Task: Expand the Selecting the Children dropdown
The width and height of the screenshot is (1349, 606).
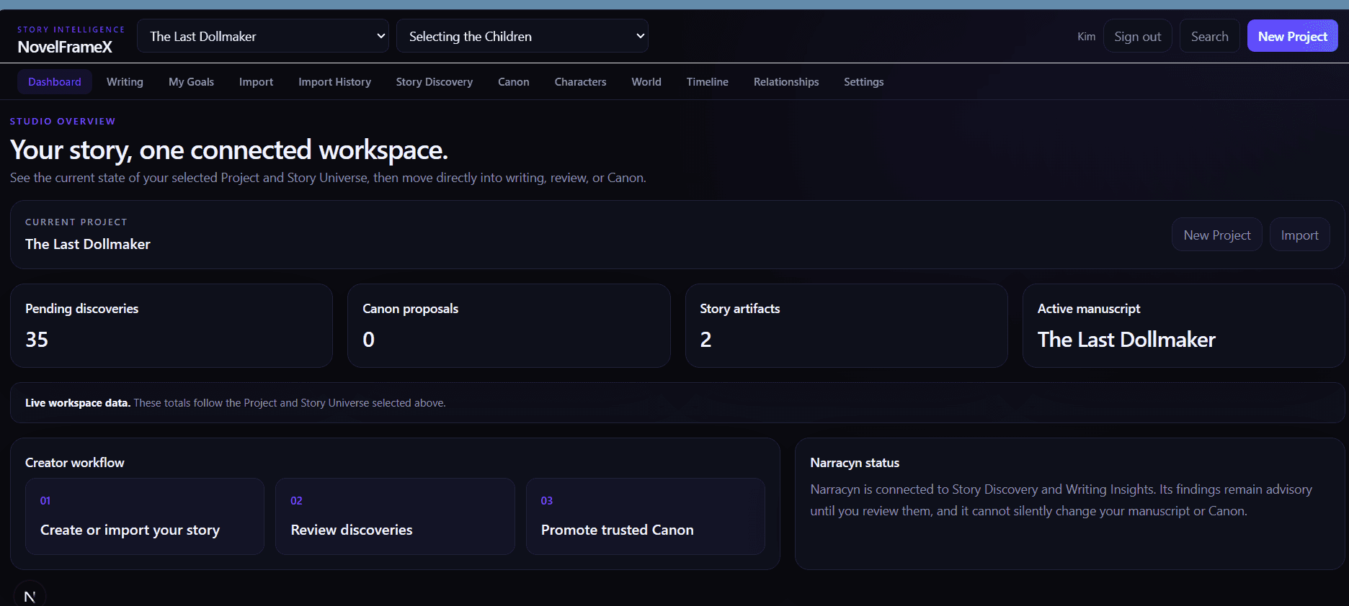Action: click(x=522, y=36)
